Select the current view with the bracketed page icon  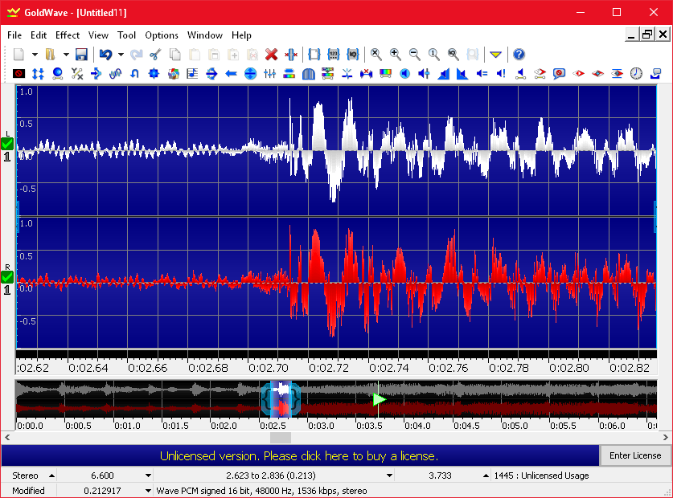click(314, 55)
